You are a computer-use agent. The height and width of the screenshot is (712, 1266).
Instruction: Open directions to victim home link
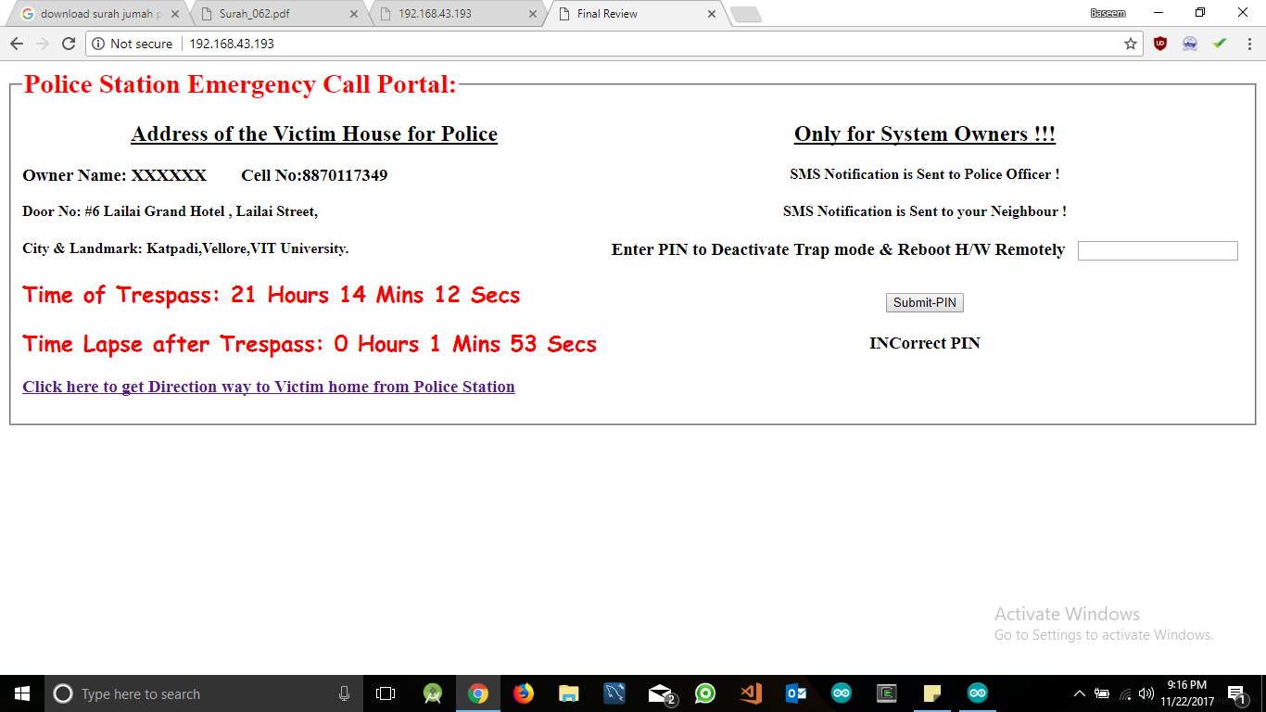(x=268, y=387)
